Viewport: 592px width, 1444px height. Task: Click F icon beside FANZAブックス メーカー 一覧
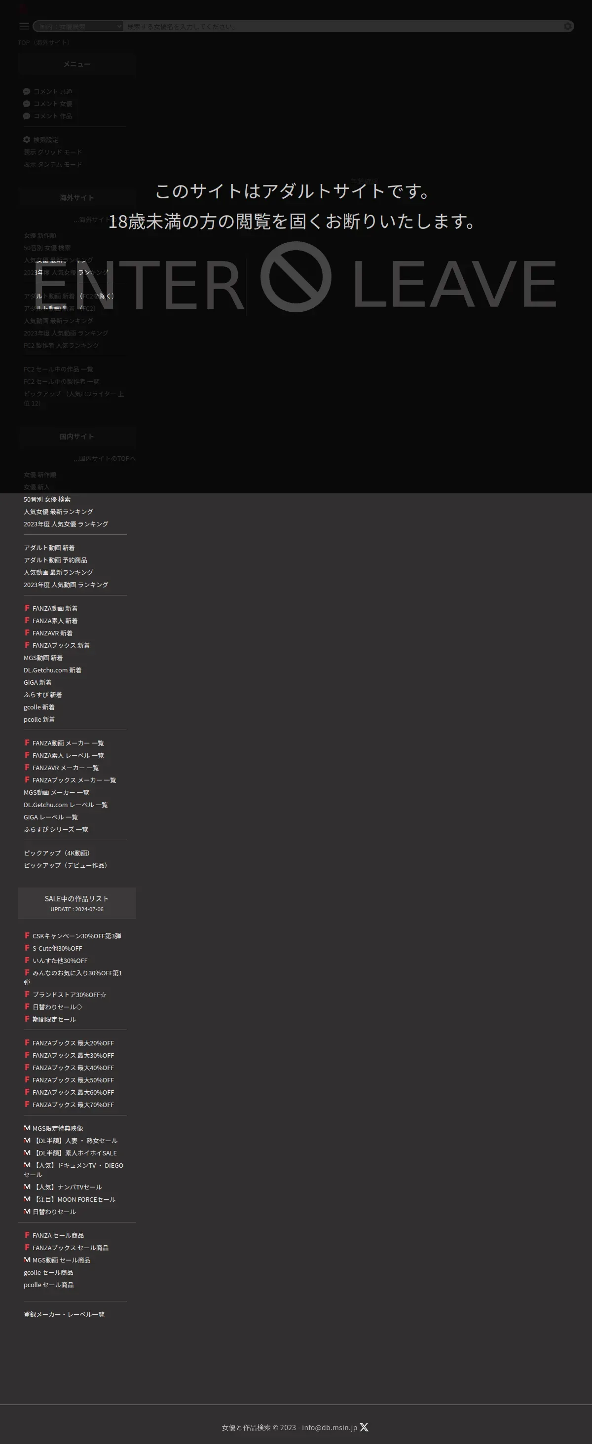coord(27,779)
